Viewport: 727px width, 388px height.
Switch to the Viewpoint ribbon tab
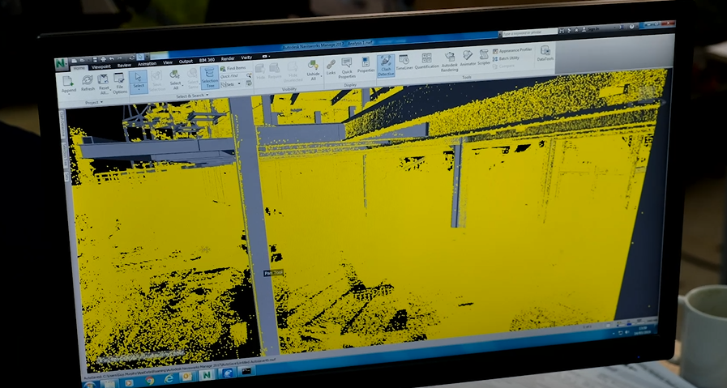(101, 66)
